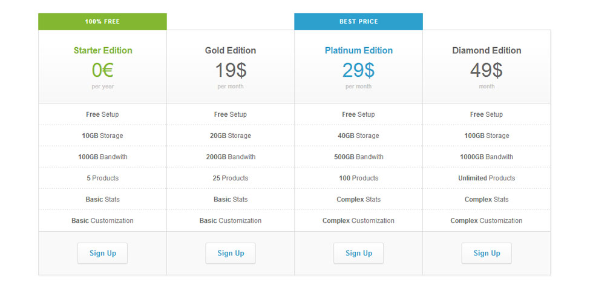The image size is (593, 285).
Task: Click Sign Up under Platinum Edition
Action: pos(358,254)
